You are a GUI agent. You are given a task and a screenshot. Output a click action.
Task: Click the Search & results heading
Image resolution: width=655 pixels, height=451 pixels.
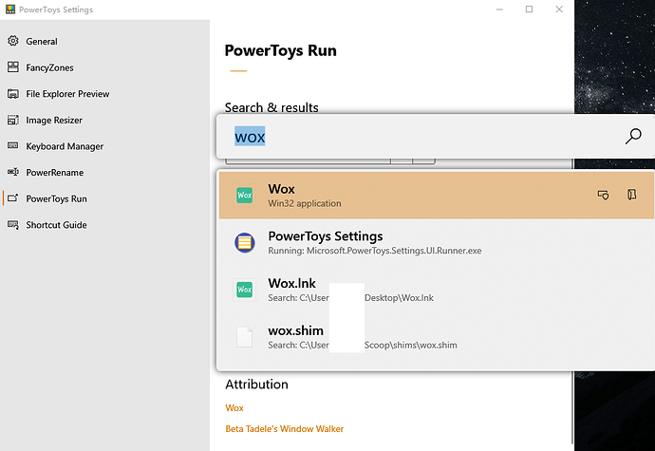271,107
